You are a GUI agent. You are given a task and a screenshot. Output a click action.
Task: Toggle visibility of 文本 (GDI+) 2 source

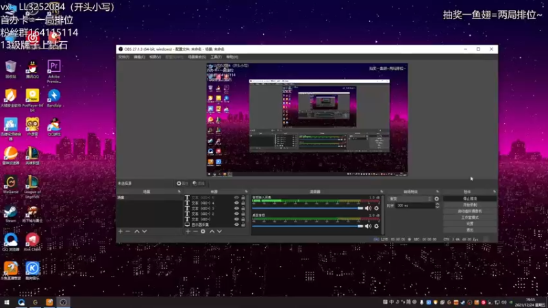click(236, 214)
